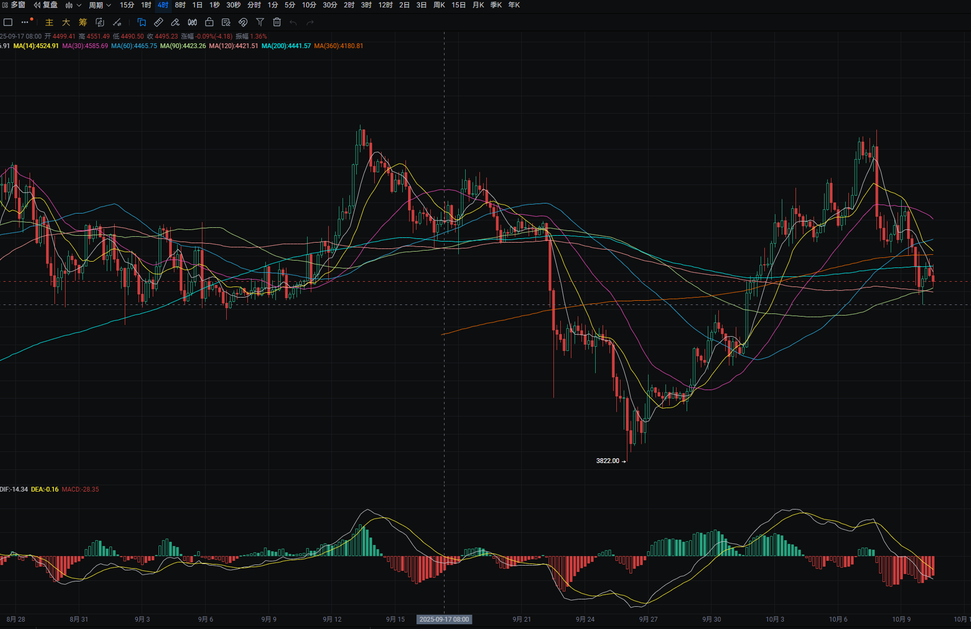Select the brush drawing tool icon

[x=175, y=22]
